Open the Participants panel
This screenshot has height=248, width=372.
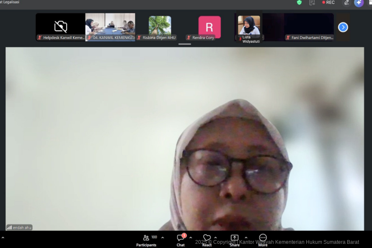pos(146,240)
